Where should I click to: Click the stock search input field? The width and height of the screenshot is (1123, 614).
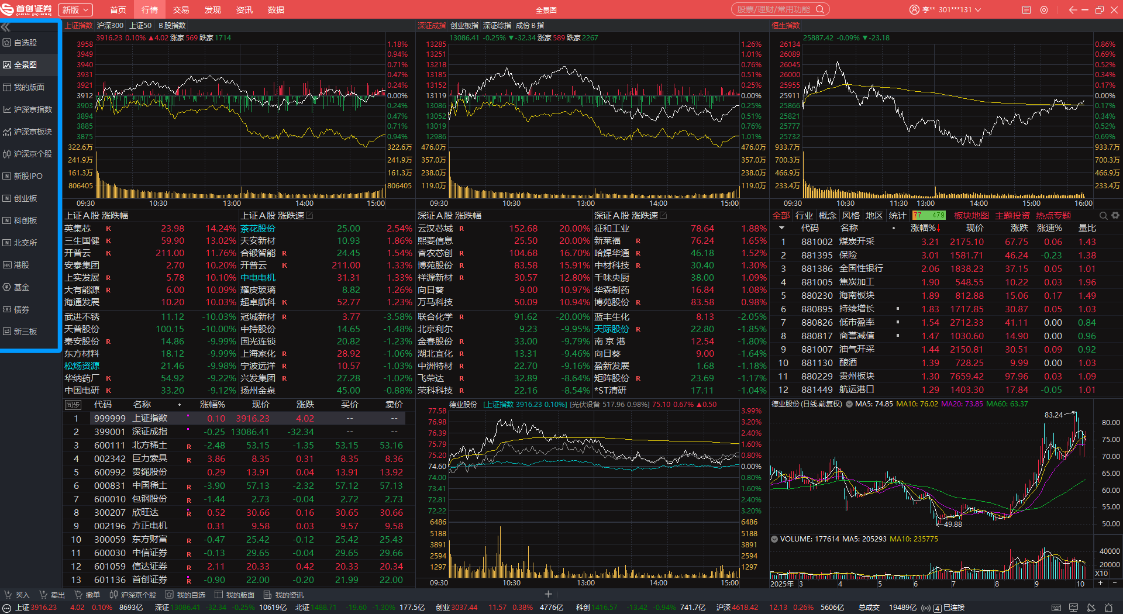[x=775, y=9]
